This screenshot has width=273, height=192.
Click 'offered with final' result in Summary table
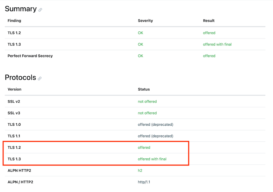point(217,44)
